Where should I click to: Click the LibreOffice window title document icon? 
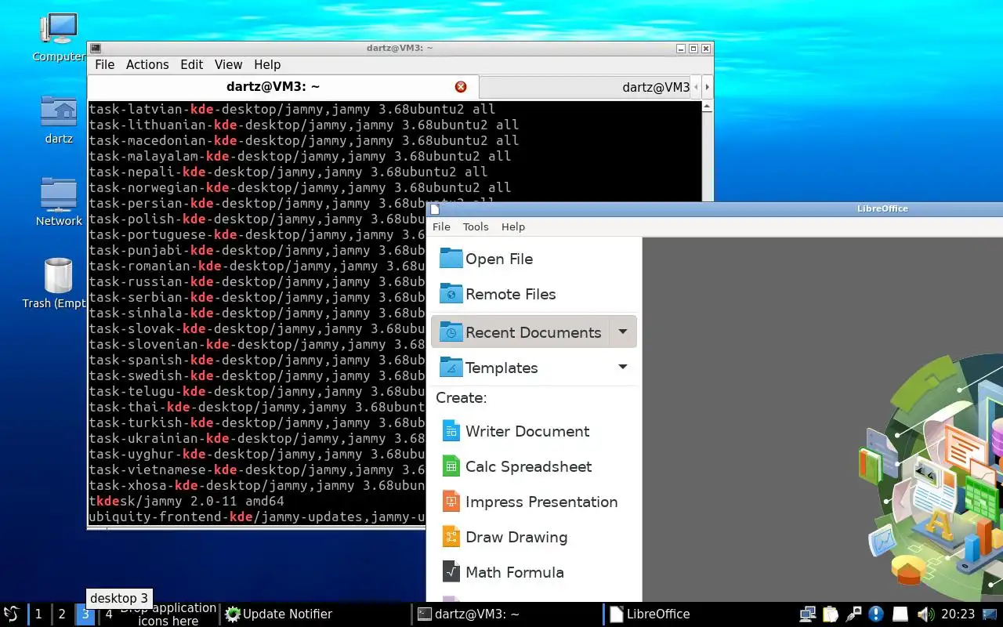click(x=436, y=208)
